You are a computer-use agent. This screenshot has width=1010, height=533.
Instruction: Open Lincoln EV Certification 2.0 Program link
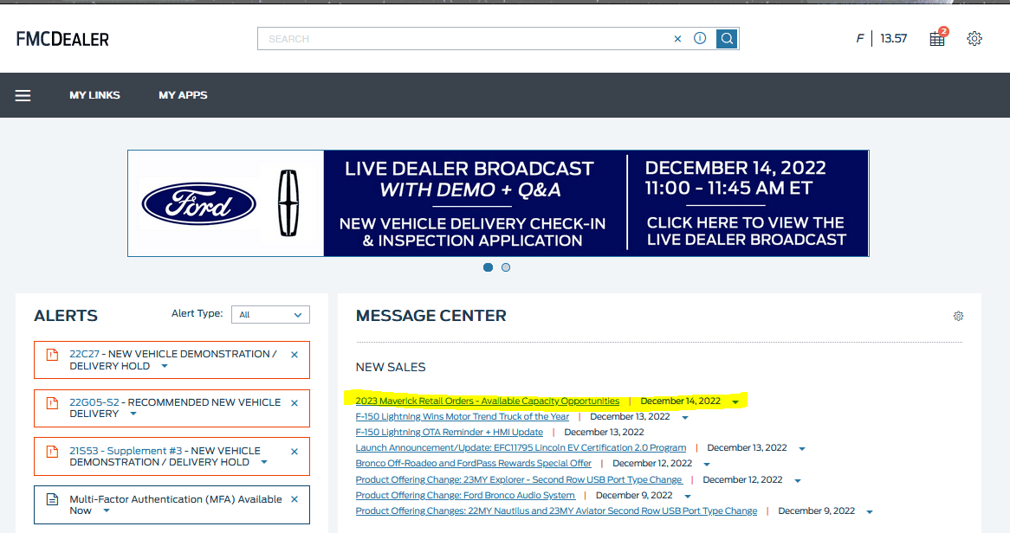(x=521, y=447)
